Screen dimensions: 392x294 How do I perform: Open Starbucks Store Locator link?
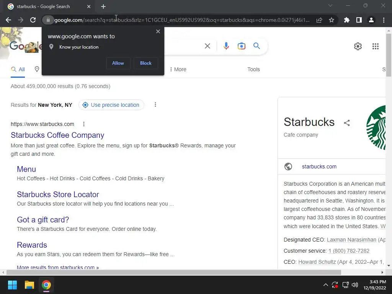(x=58, y=194)
